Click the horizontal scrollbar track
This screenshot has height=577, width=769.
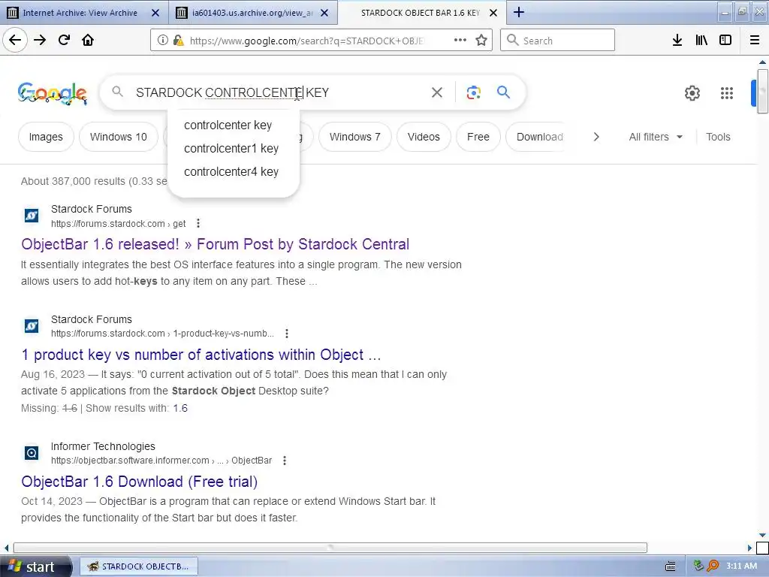pos(330,548)
